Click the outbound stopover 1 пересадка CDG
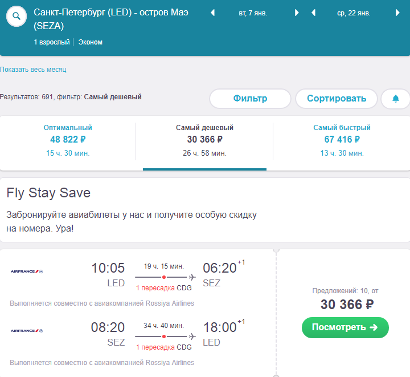The width and height of the screenshot is (410, 377). [163, 288]
